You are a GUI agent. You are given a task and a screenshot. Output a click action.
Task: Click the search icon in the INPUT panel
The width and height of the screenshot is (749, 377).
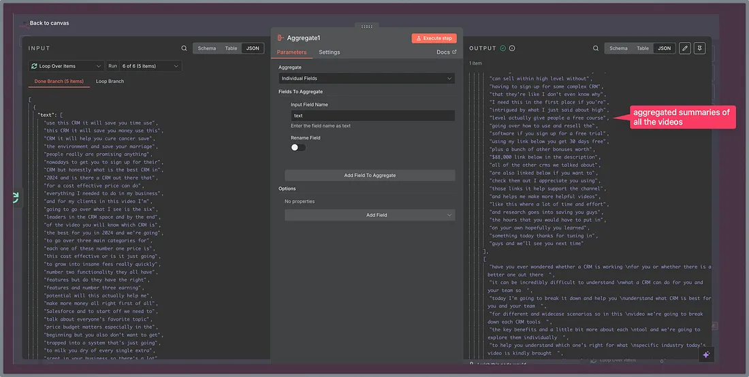click(x=185, y=48)
